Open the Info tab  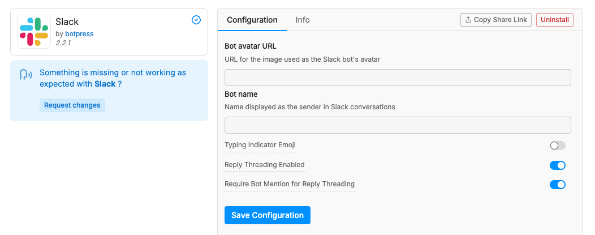pyautogui.click(x=303, y=20)
